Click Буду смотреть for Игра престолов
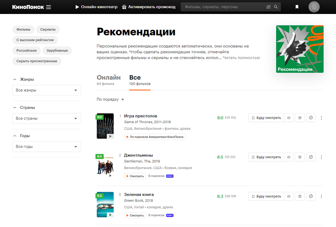This screenshot has width=336, height=227. tap(266, 118)
